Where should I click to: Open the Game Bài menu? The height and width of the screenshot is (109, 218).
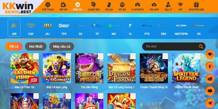pyautogui.click(x=93, y=6)
